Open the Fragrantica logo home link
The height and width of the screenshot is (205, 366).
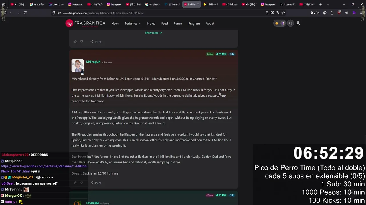coord(85,23)
